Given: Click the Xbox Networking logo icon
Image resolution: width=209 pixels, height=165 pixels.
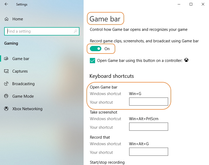Looking at the screenshot, I should [x=6, y=109].
